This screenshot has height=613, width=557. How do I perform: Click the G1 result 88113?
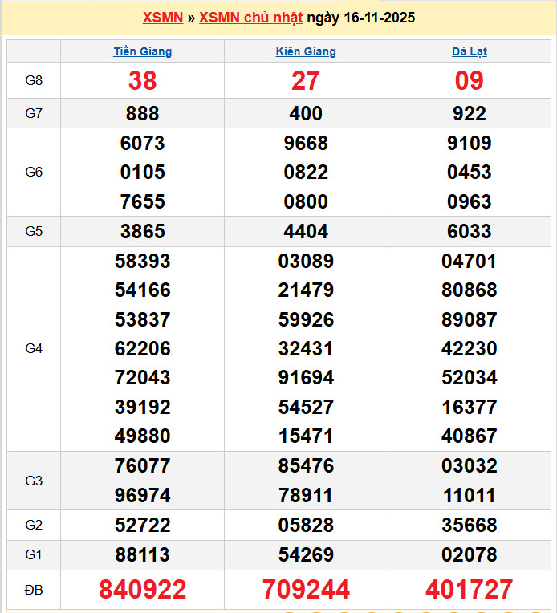point(143,555)
